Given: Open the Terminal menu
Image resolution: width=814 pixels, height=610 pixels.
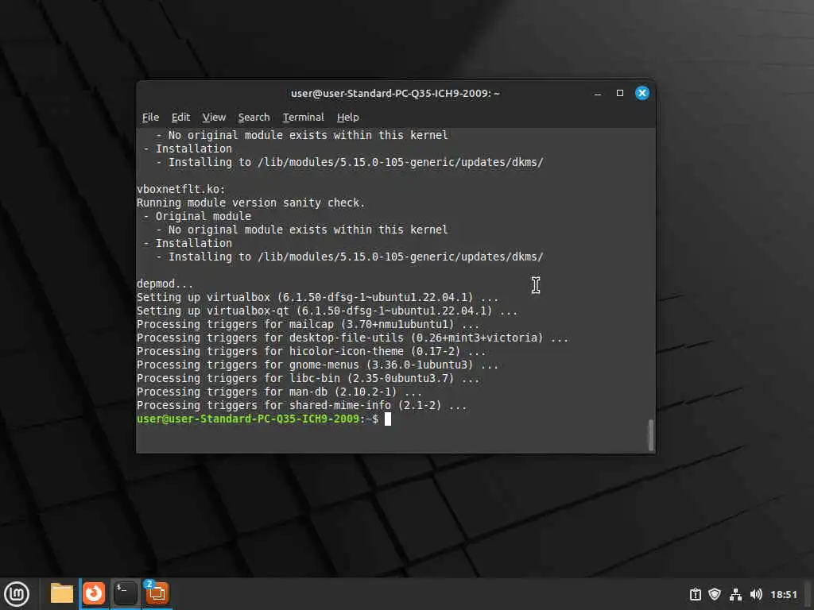Looking at the screenshot, I should [x=303, y=118].
